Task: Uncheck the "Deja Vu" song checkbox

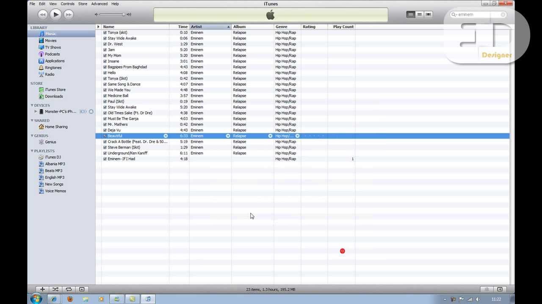Action: (x=105, y=130)
